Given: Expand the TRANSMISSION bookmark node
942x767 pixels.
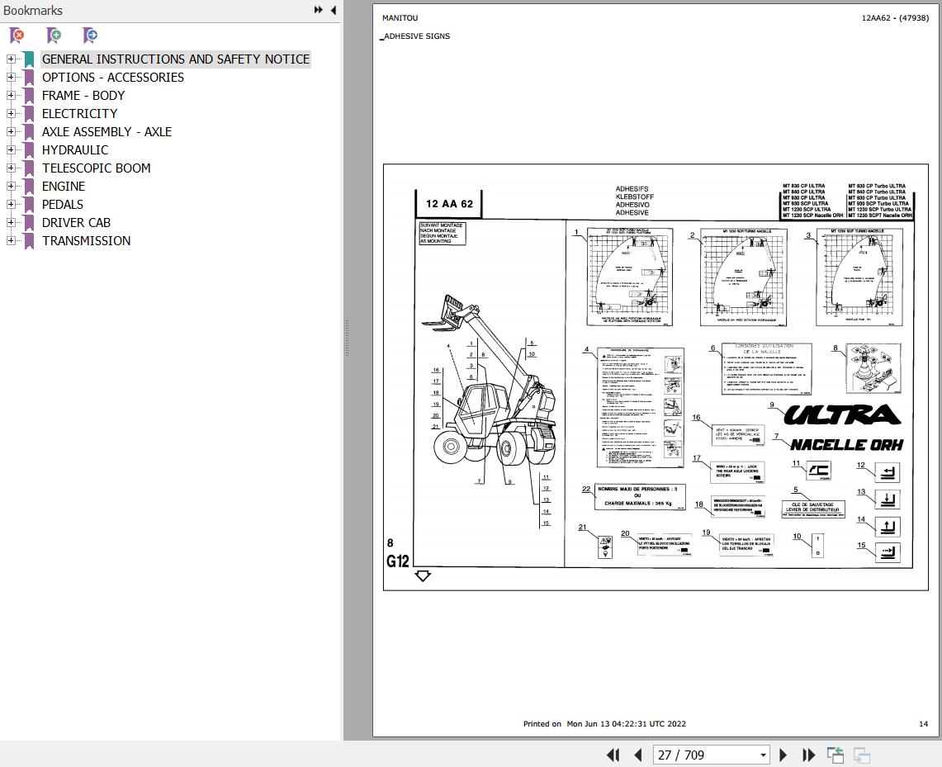Looking at the screenshot, I should [11, 240].
